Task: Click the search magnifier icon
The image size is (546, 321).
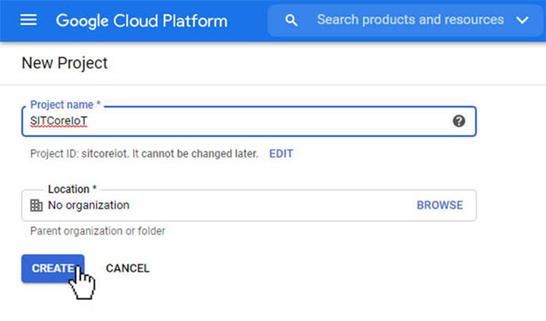Action: click(291, 20)
